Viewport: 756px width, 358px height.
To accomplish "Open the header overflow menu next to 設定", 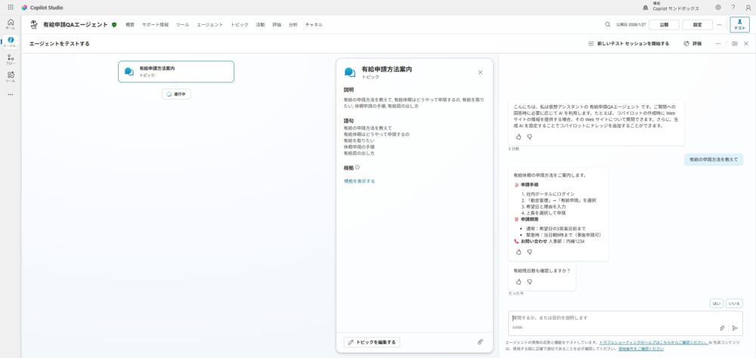I will pyautogui.click(x=719, y=24).
